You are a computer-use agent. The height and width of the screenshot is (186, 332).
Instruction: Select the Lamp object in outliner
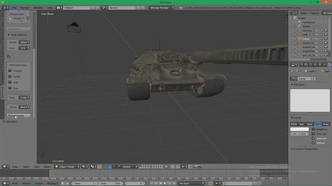(x=306, y=39)
